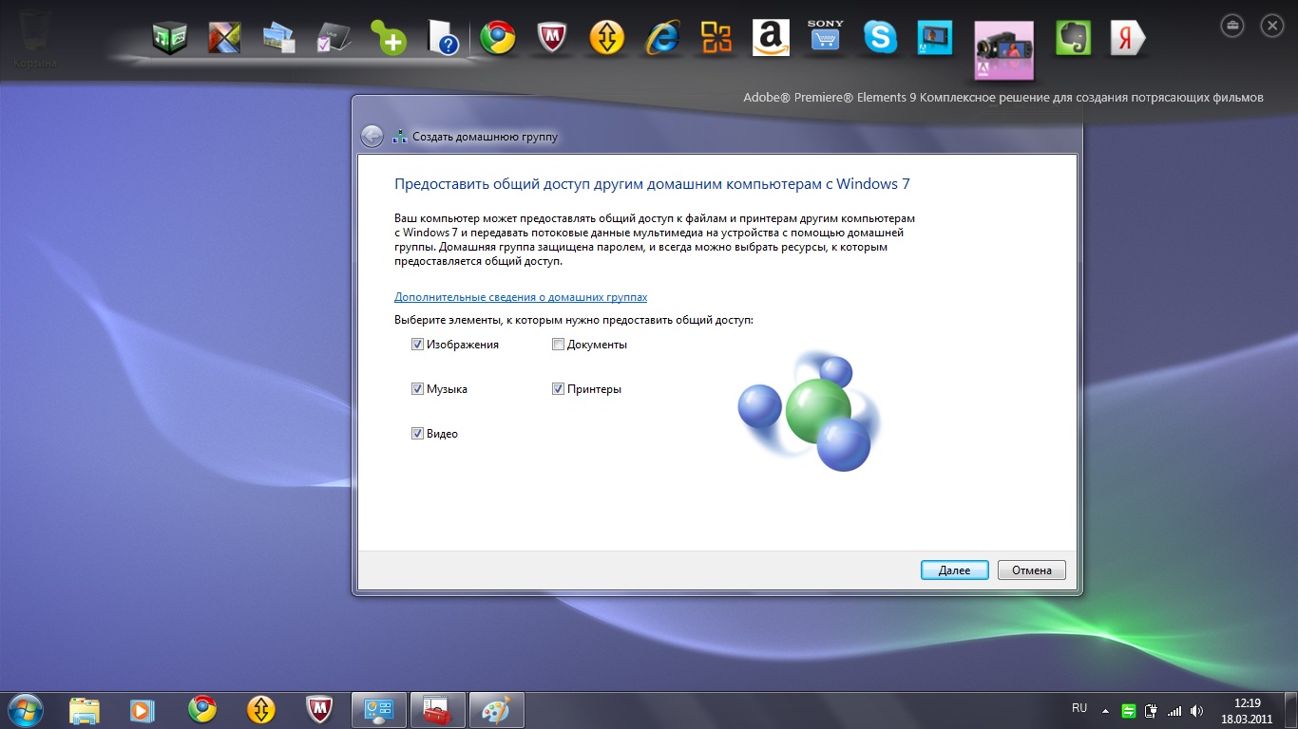1298x729 pixels.
Task: Click the RU language indicator
Action: 1079,708
